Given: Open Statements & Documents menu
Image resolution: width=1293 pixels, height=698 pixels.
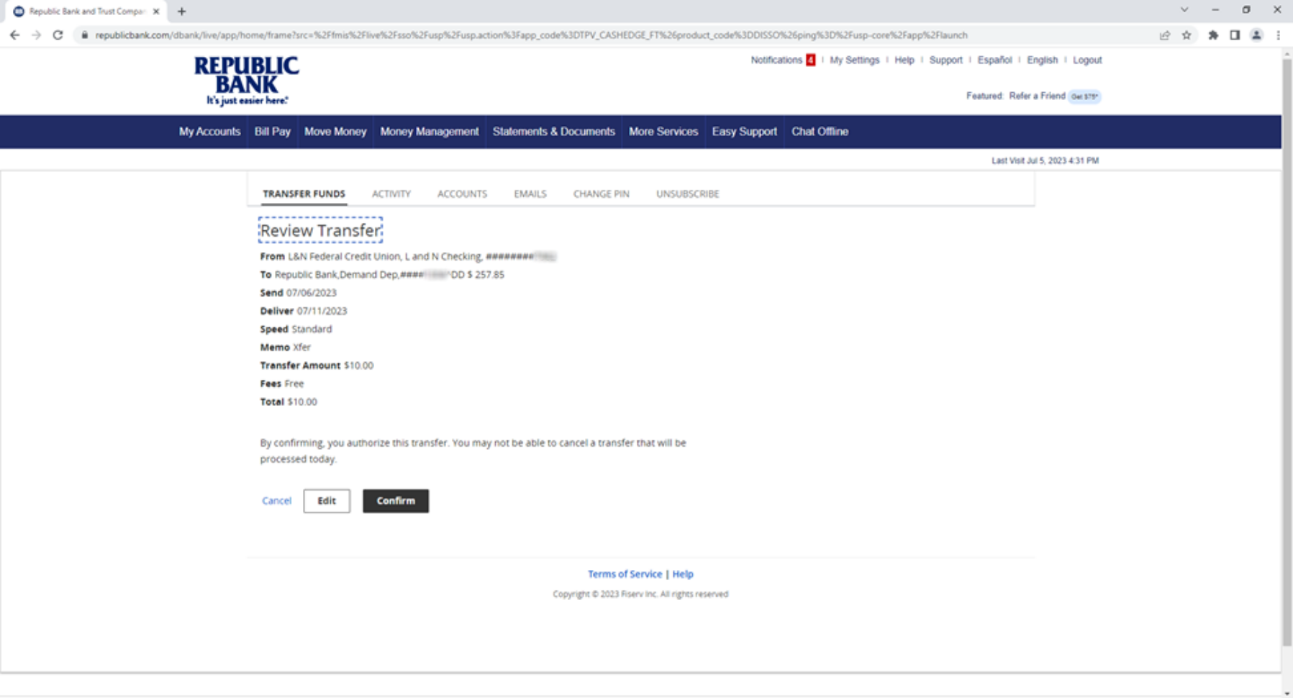Looking at the screenshot, I should pos(554,132).
